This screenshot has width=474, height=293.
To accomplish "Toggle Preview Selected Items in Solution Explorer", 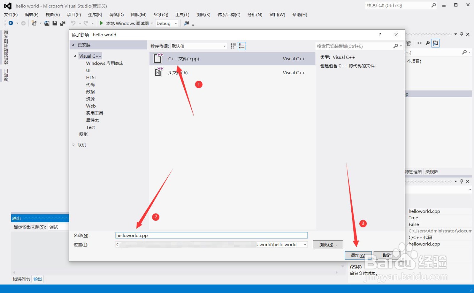I will (435, 43).
